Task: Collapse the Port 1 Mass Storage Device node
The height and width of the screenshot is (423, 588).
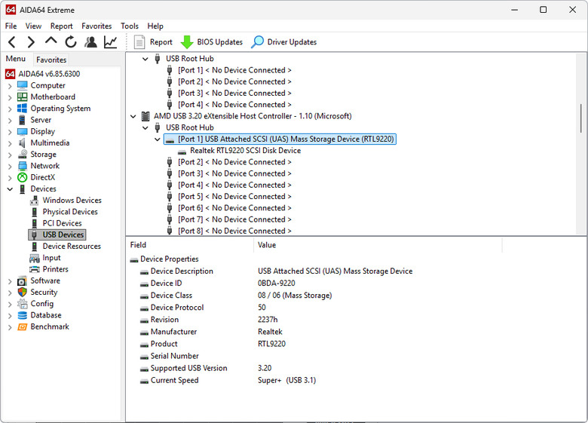Action: click(157, 139)
